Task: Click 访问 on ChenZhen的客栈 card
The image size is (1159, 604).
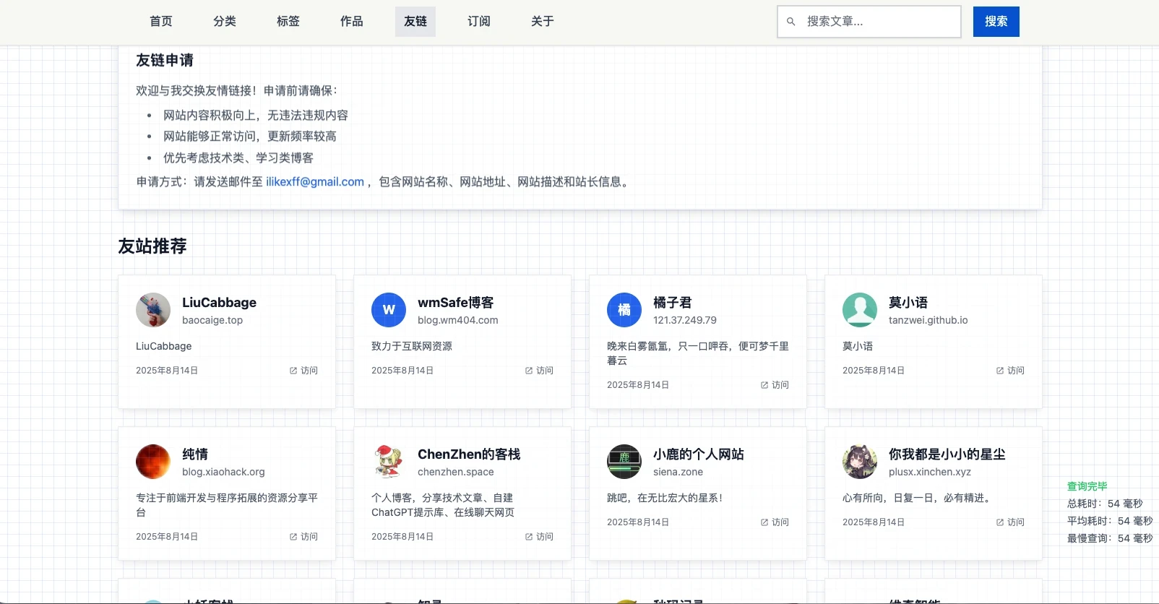Action: pos(539,537)
